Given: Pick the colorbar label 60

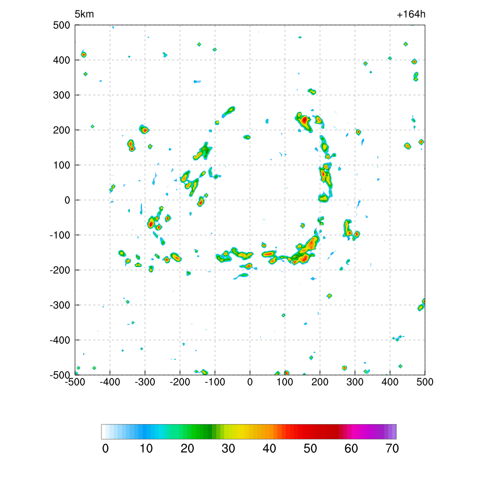Looking at the screenshot, I should 352,449.
